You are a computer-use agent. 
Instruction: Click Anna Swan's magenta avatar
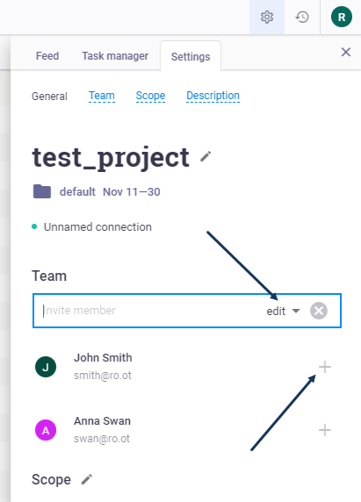coord(46,430)
